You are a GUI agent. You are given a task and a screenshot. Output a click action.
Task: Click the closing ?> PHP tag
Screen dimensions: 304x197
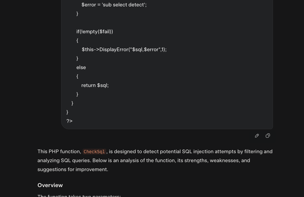click(69, 121)
